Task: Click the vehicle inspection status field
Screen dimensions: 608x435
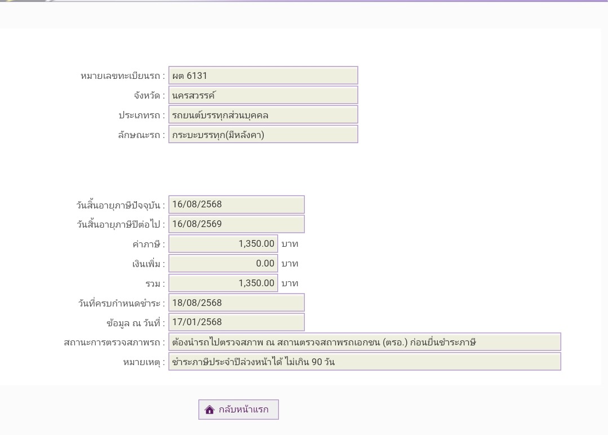Action: click(x=365, y=342)
